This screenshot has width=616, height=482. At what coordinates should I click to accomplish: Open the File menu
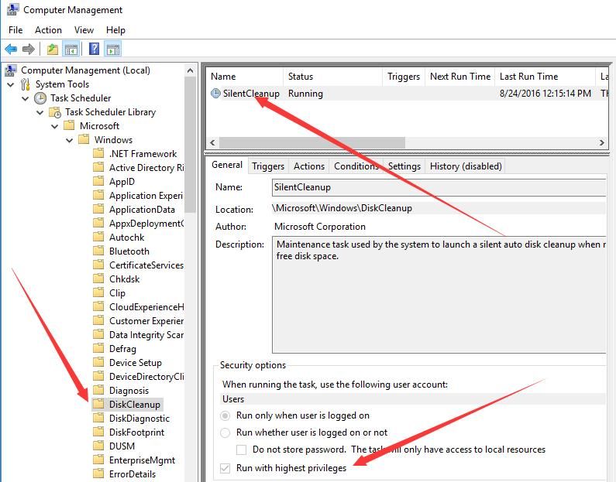[15, 30]
